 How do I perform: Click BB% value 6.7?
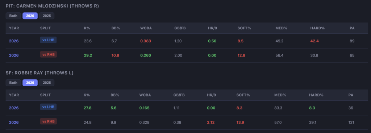[x=114, y=41]
